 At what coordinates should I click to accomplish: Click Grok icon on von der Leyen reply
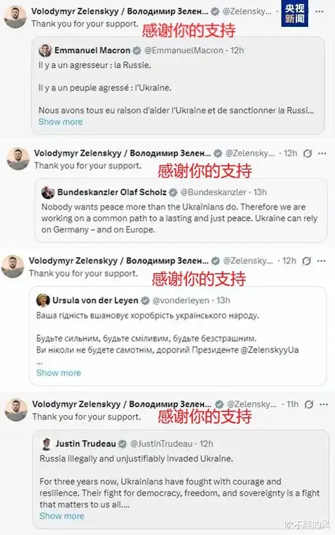(x=306, y=261)
